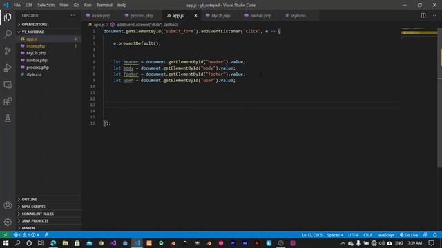Click Spaces: 4 indentation setting
The image size is (442, 248).
click(x=335, y=235)
